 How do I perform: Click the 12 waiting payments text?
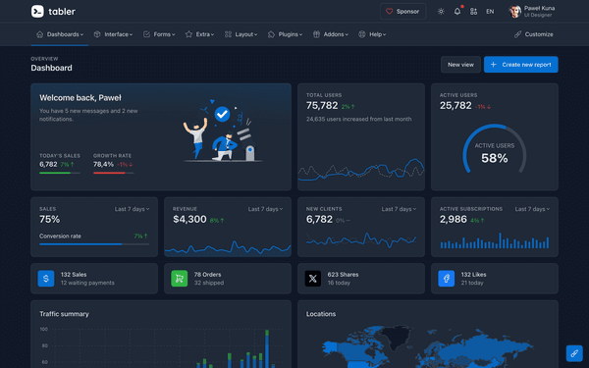[x=87, y=283]
